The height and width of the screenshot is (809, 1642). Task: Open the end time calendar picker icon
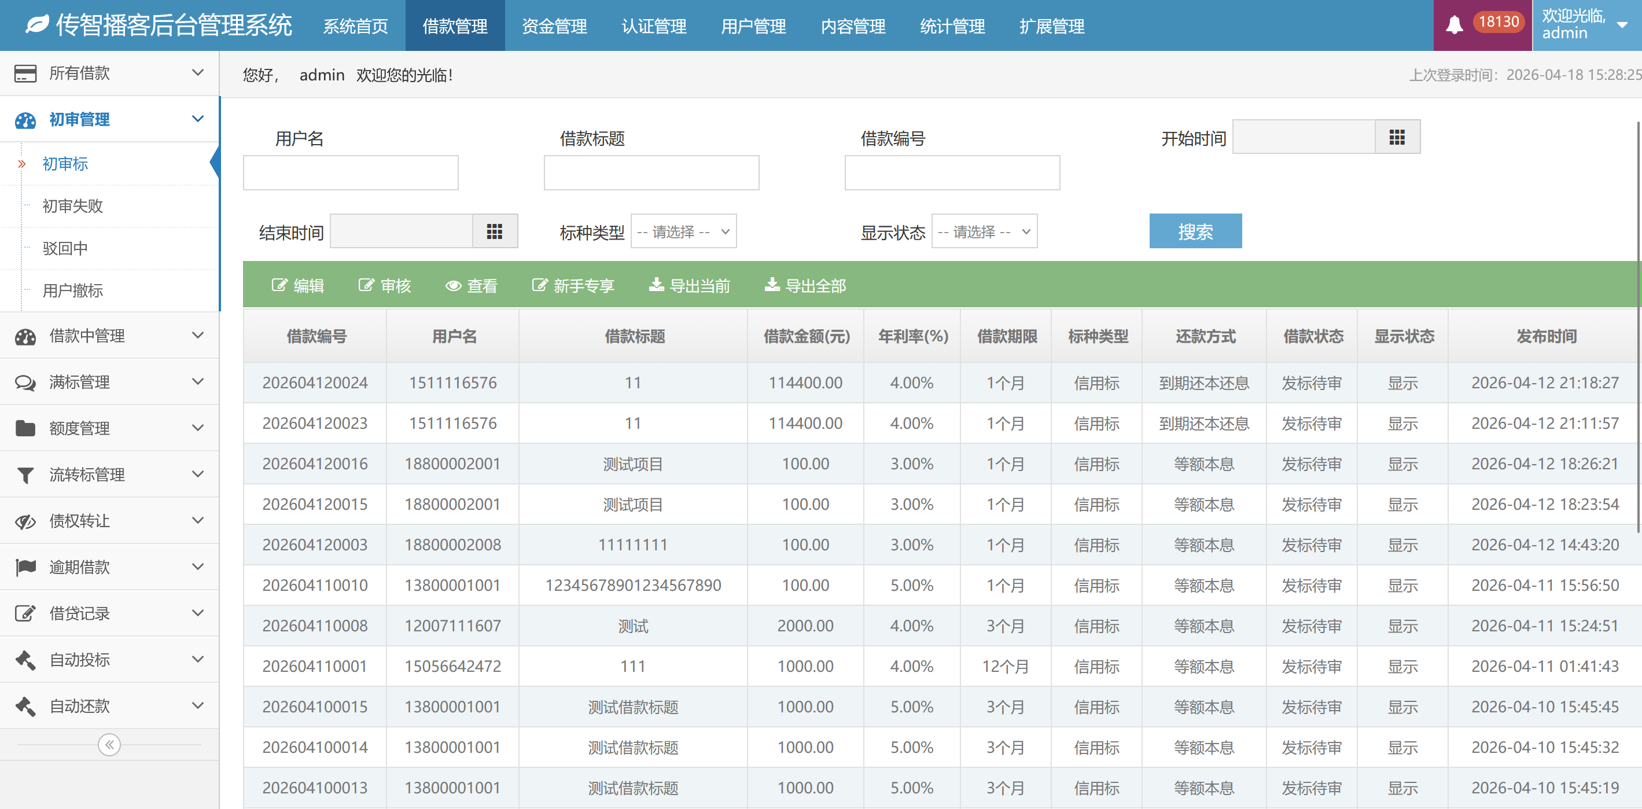coord(494,231)
